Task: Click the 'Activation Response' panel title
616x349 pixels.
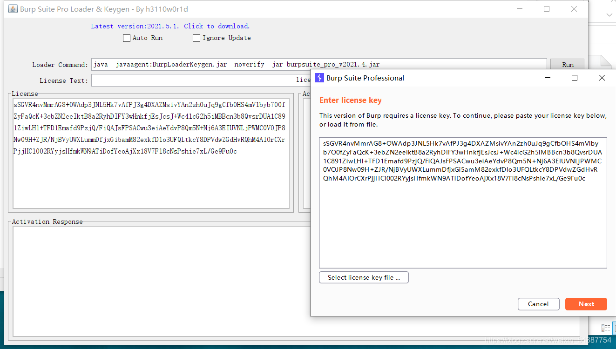Action: click(47, 221)
